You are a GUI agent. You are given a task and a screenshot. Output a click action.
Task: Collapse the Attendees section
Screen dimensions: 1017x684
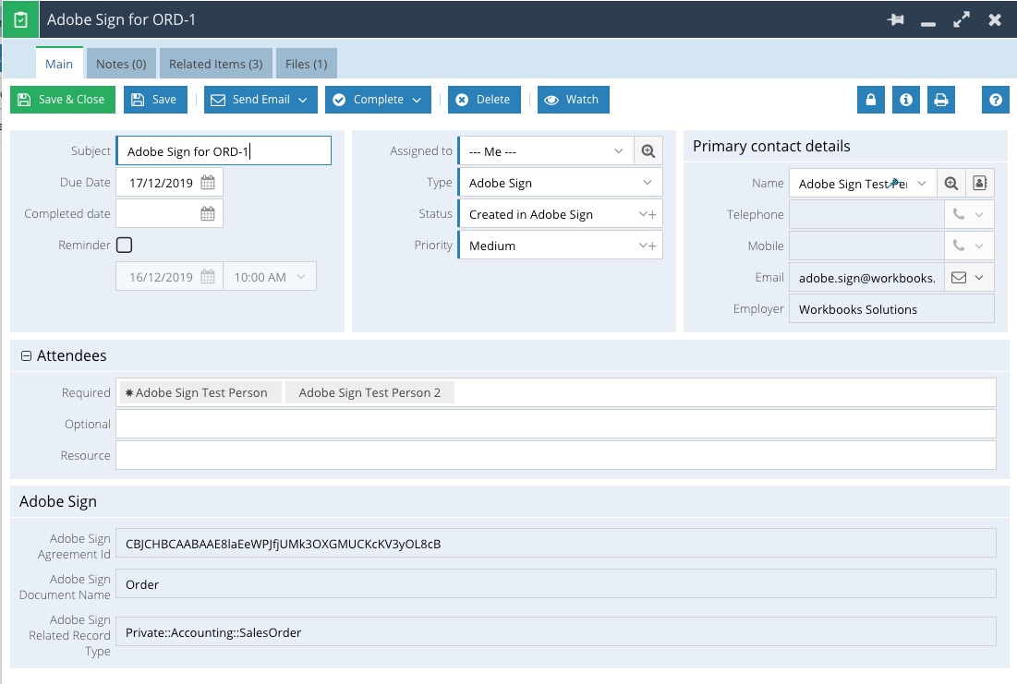coord(26,355)
